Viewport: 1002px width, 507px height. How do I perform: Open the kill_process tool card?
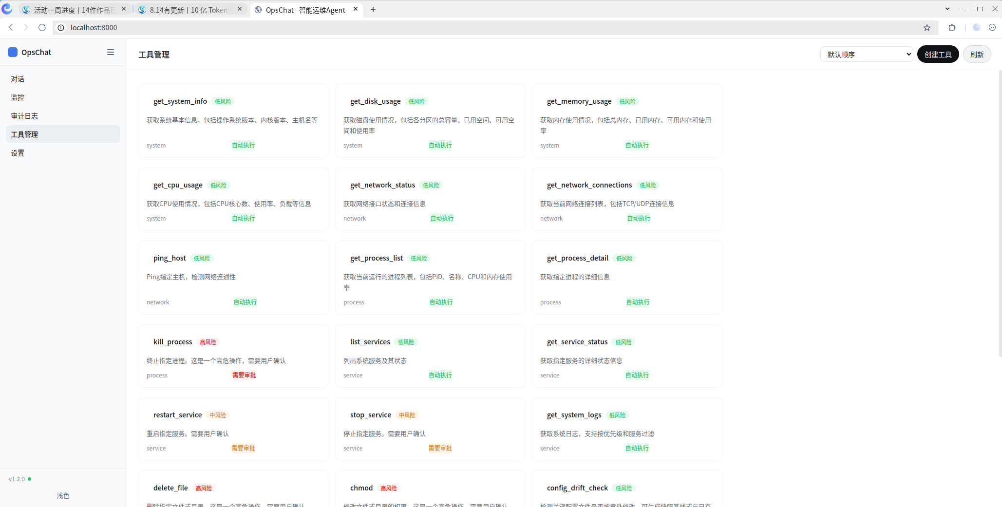coord(234,356)
